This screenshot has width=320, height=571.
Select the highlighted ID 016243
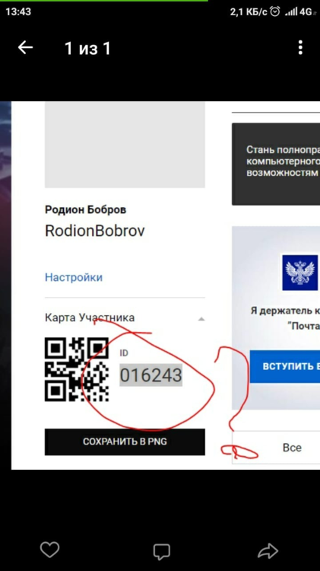pos(151,375)
